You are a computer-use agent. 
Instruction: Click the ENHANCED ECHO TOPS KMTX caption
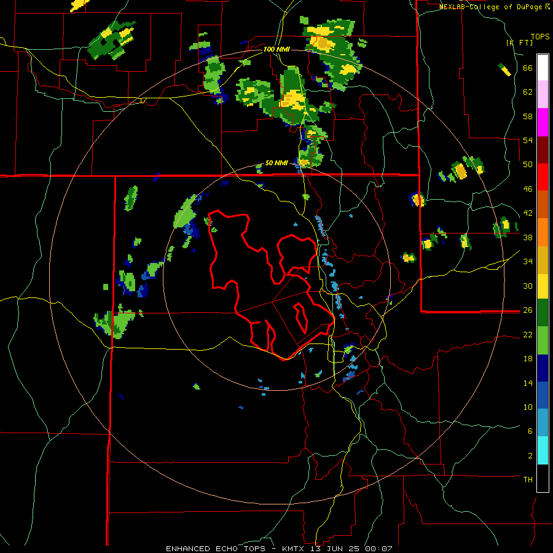tap(279, 549)
